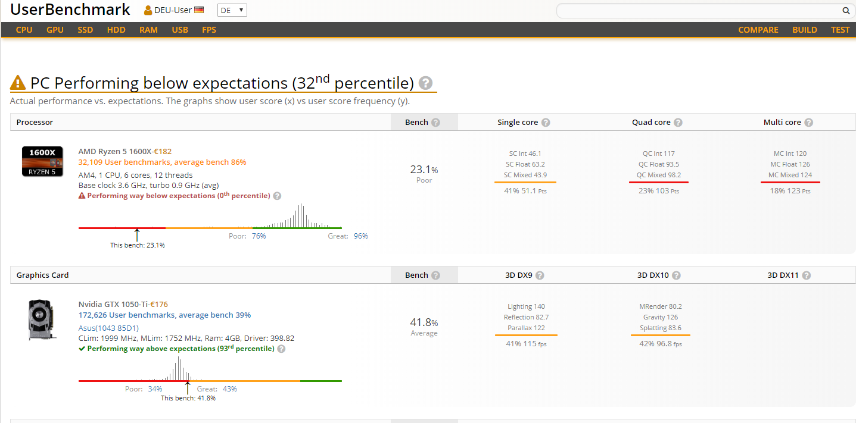
Task: Click the 23.1% Poor bench score
Action: coord(424,173)
